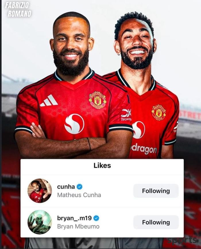Click the sports watermark text at the bottom

[182, 240]
